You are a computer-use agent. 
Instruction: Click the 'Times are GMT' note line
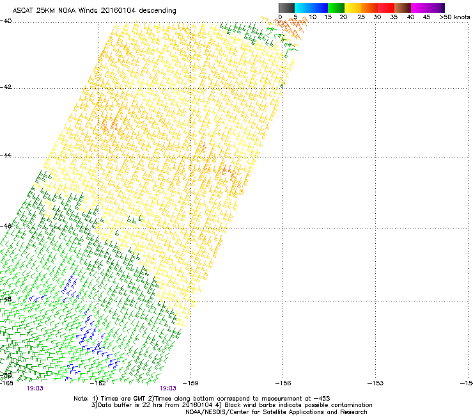[202, 399]
